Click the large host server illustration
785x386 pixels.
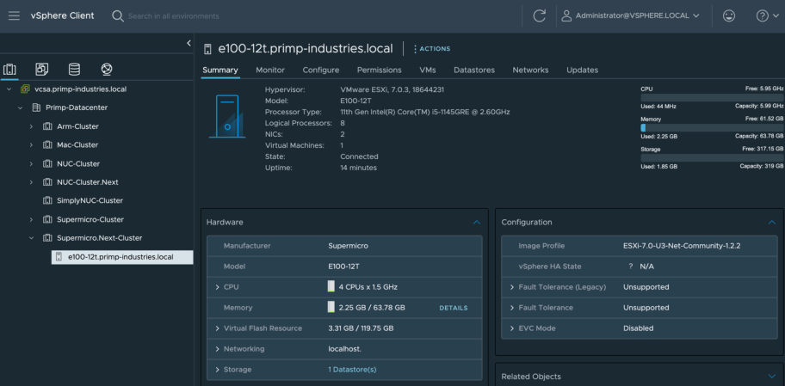point(227,115)
